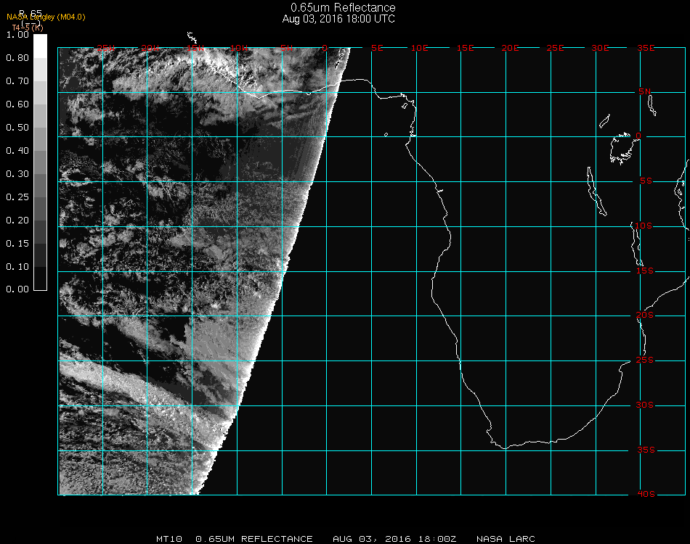This screenshot has width=690, height=544.
Task: Click the 0.50 colorbar value
Action: point(17,128)
